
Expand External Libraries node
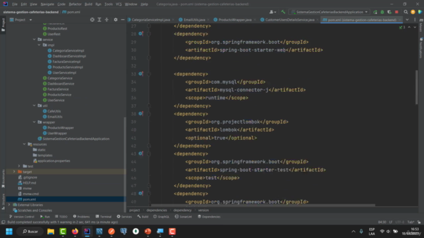click(x=9, y=205)
